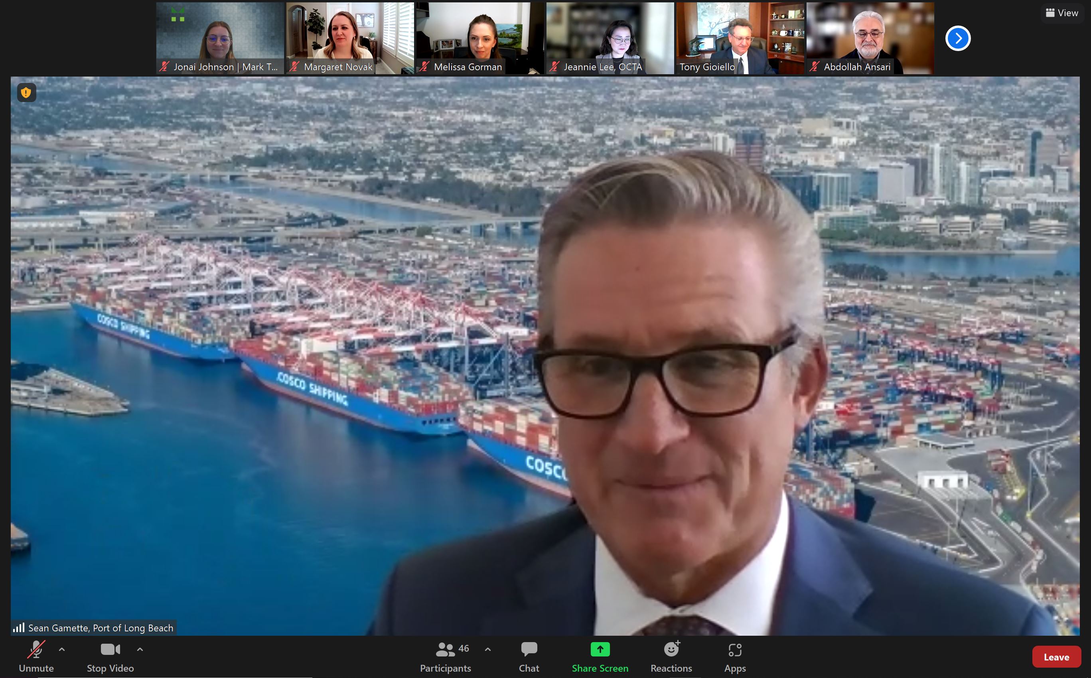Select Jonai Johnson's video thumbnail
Viewport: 1091px width, 678px height.
pos(220,38)
